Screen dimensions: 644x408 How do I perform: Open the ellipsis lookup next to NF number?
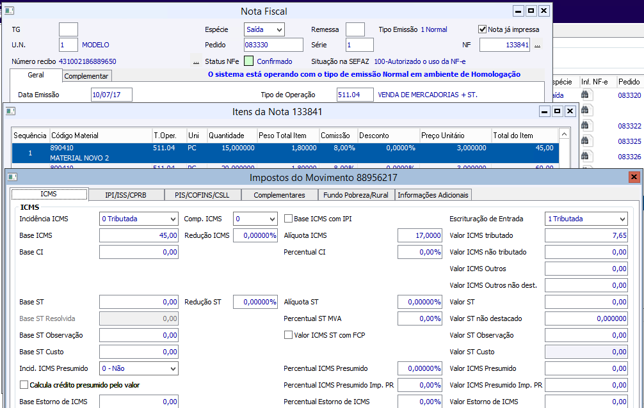click(x=538, y=45)
